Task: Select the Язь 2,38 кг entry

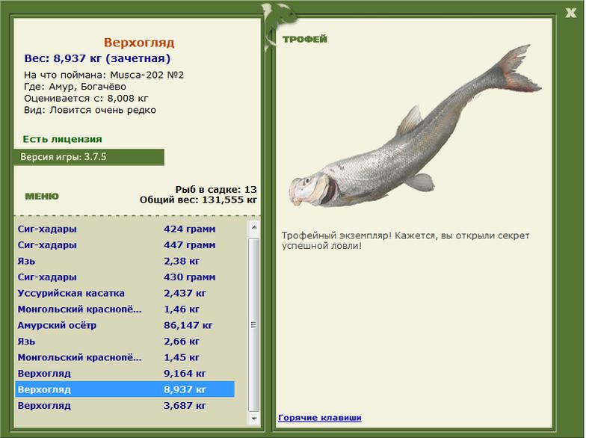Action: tap(125, 261)
